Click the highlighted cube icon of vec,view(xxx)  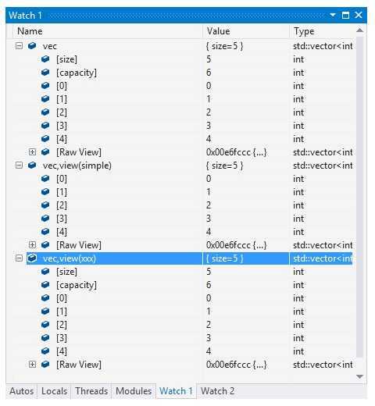(32, 258)
